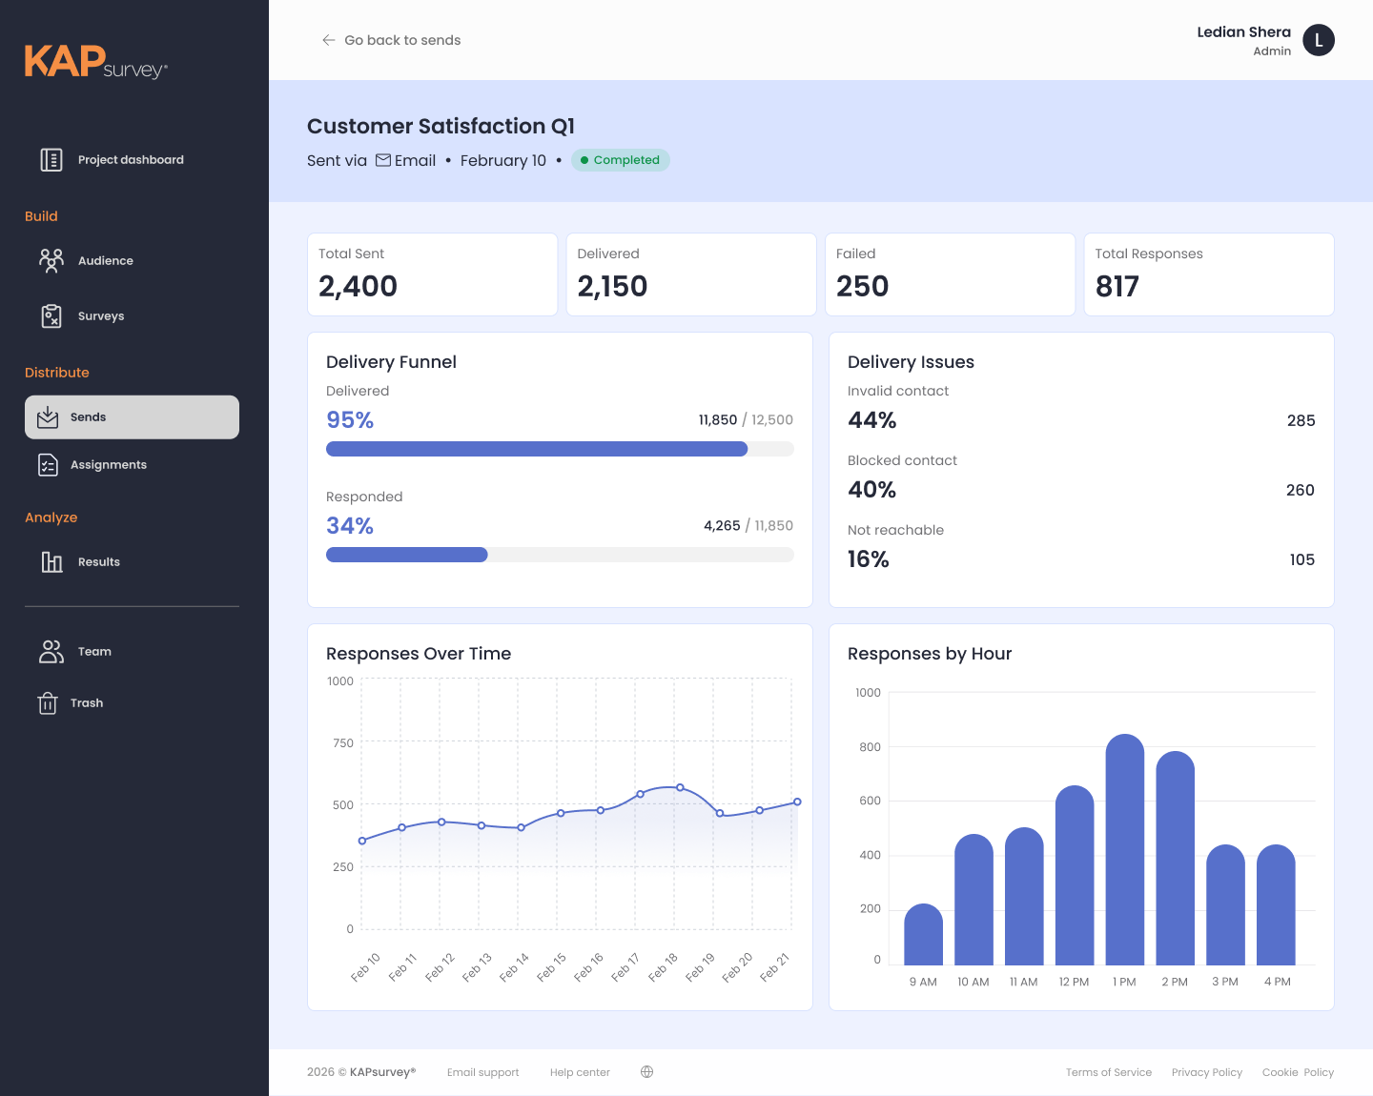The width and height of the screenshot is (1373, 1096).
Task: Open Project dashboard menu item
Action: 132,160
